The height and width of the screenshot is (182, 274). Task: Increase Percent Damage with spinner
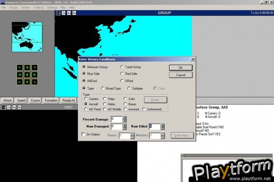[x=124, y=118]
